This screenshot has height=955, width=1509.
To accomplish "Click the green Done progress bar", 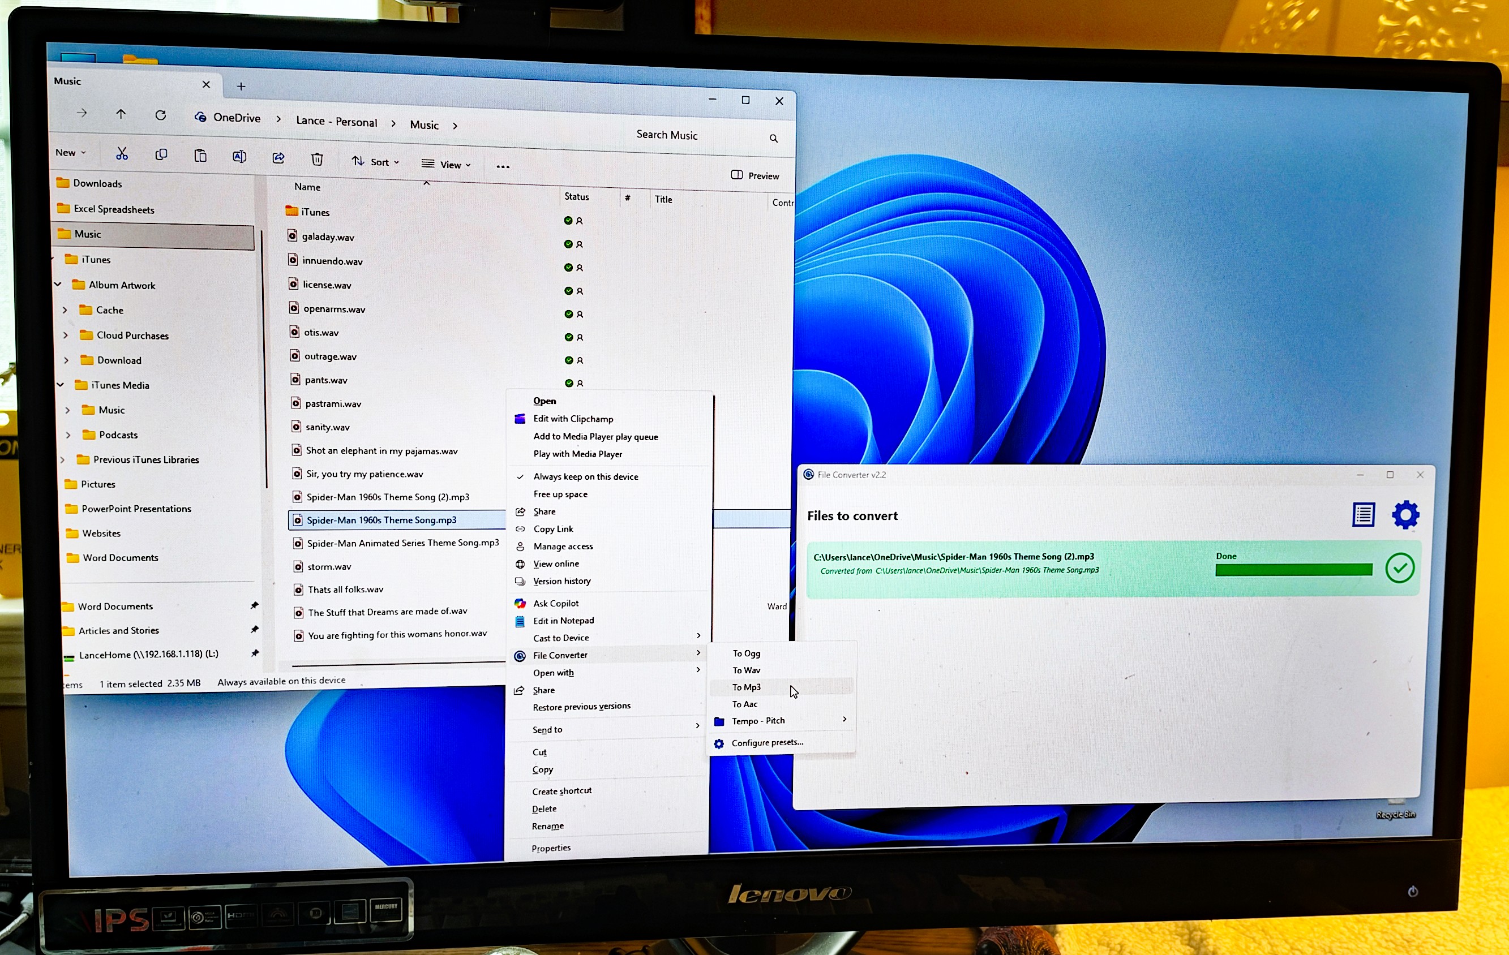I will 1293,570.
